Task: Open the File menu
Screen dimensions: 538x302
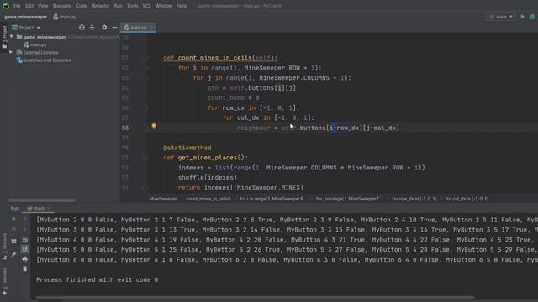Action: pos(17,6)
